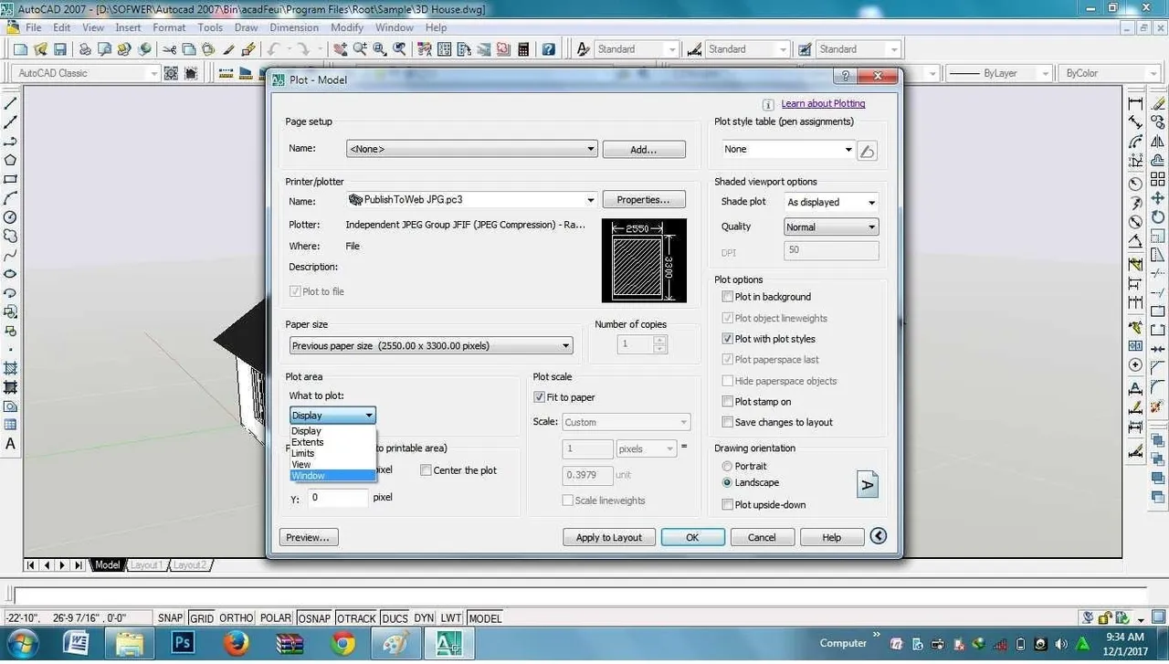1169x664 pixels.
Task: Select the Move tool in Modify toolbar
Action: tap(1157, 198)
